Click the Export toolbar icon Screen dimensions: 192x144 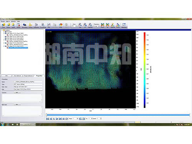coord(13,25)
